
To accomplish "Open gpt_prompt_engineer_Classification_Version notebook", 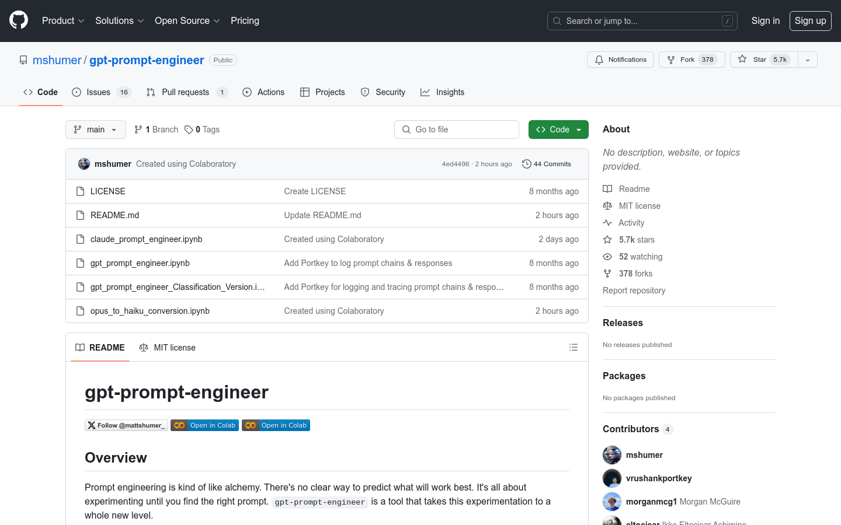I will (x=178, y=287).
